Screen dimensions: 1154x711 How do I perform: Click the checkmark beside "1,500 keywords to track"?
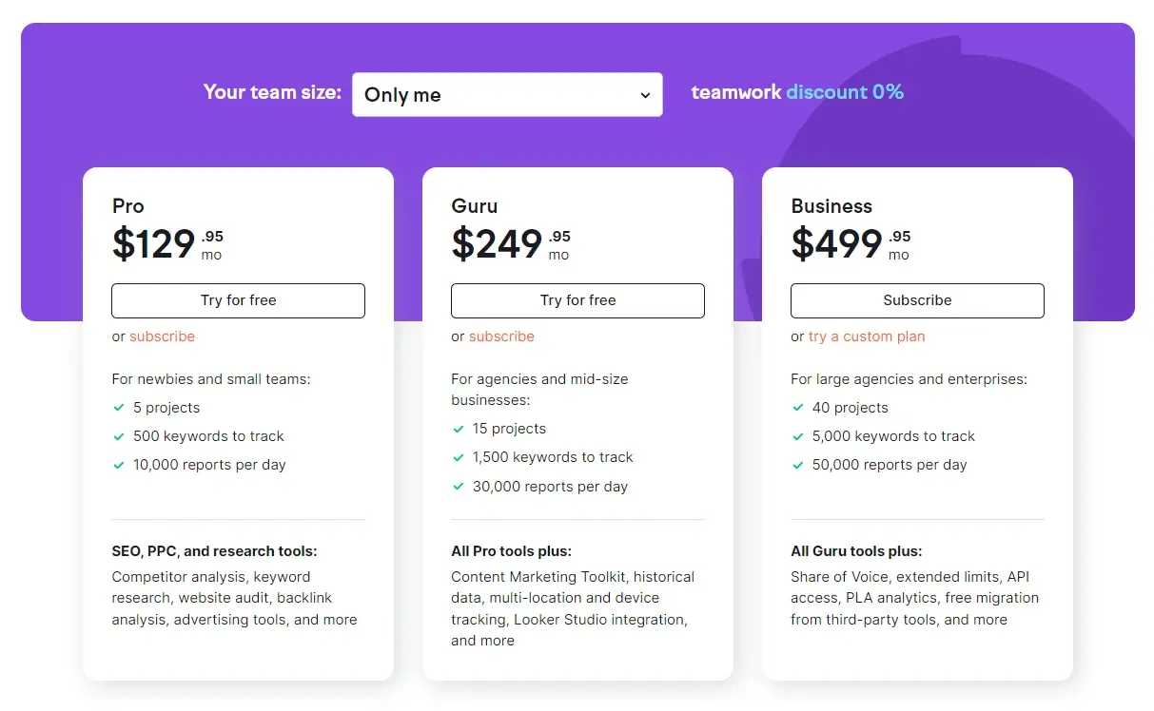[x=459, y=456]
